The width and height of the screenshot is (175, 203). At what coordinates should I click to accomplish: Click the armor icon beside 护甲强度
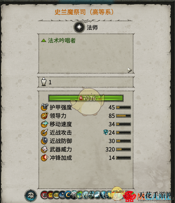(x=45, y=107)
